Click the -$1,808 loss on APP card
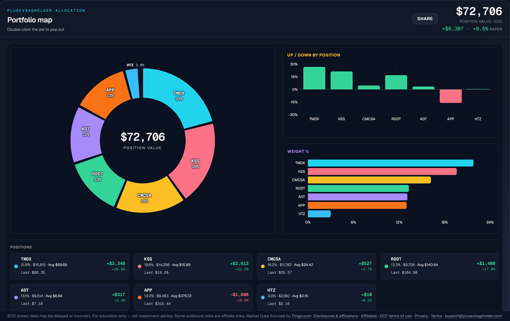510x321 pixels. click(x=239, y=295)
